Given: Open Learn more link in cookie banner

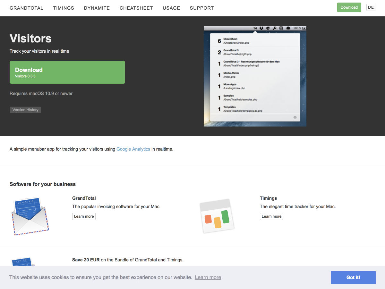Looking at the screenshot, I should pos(208,277).
